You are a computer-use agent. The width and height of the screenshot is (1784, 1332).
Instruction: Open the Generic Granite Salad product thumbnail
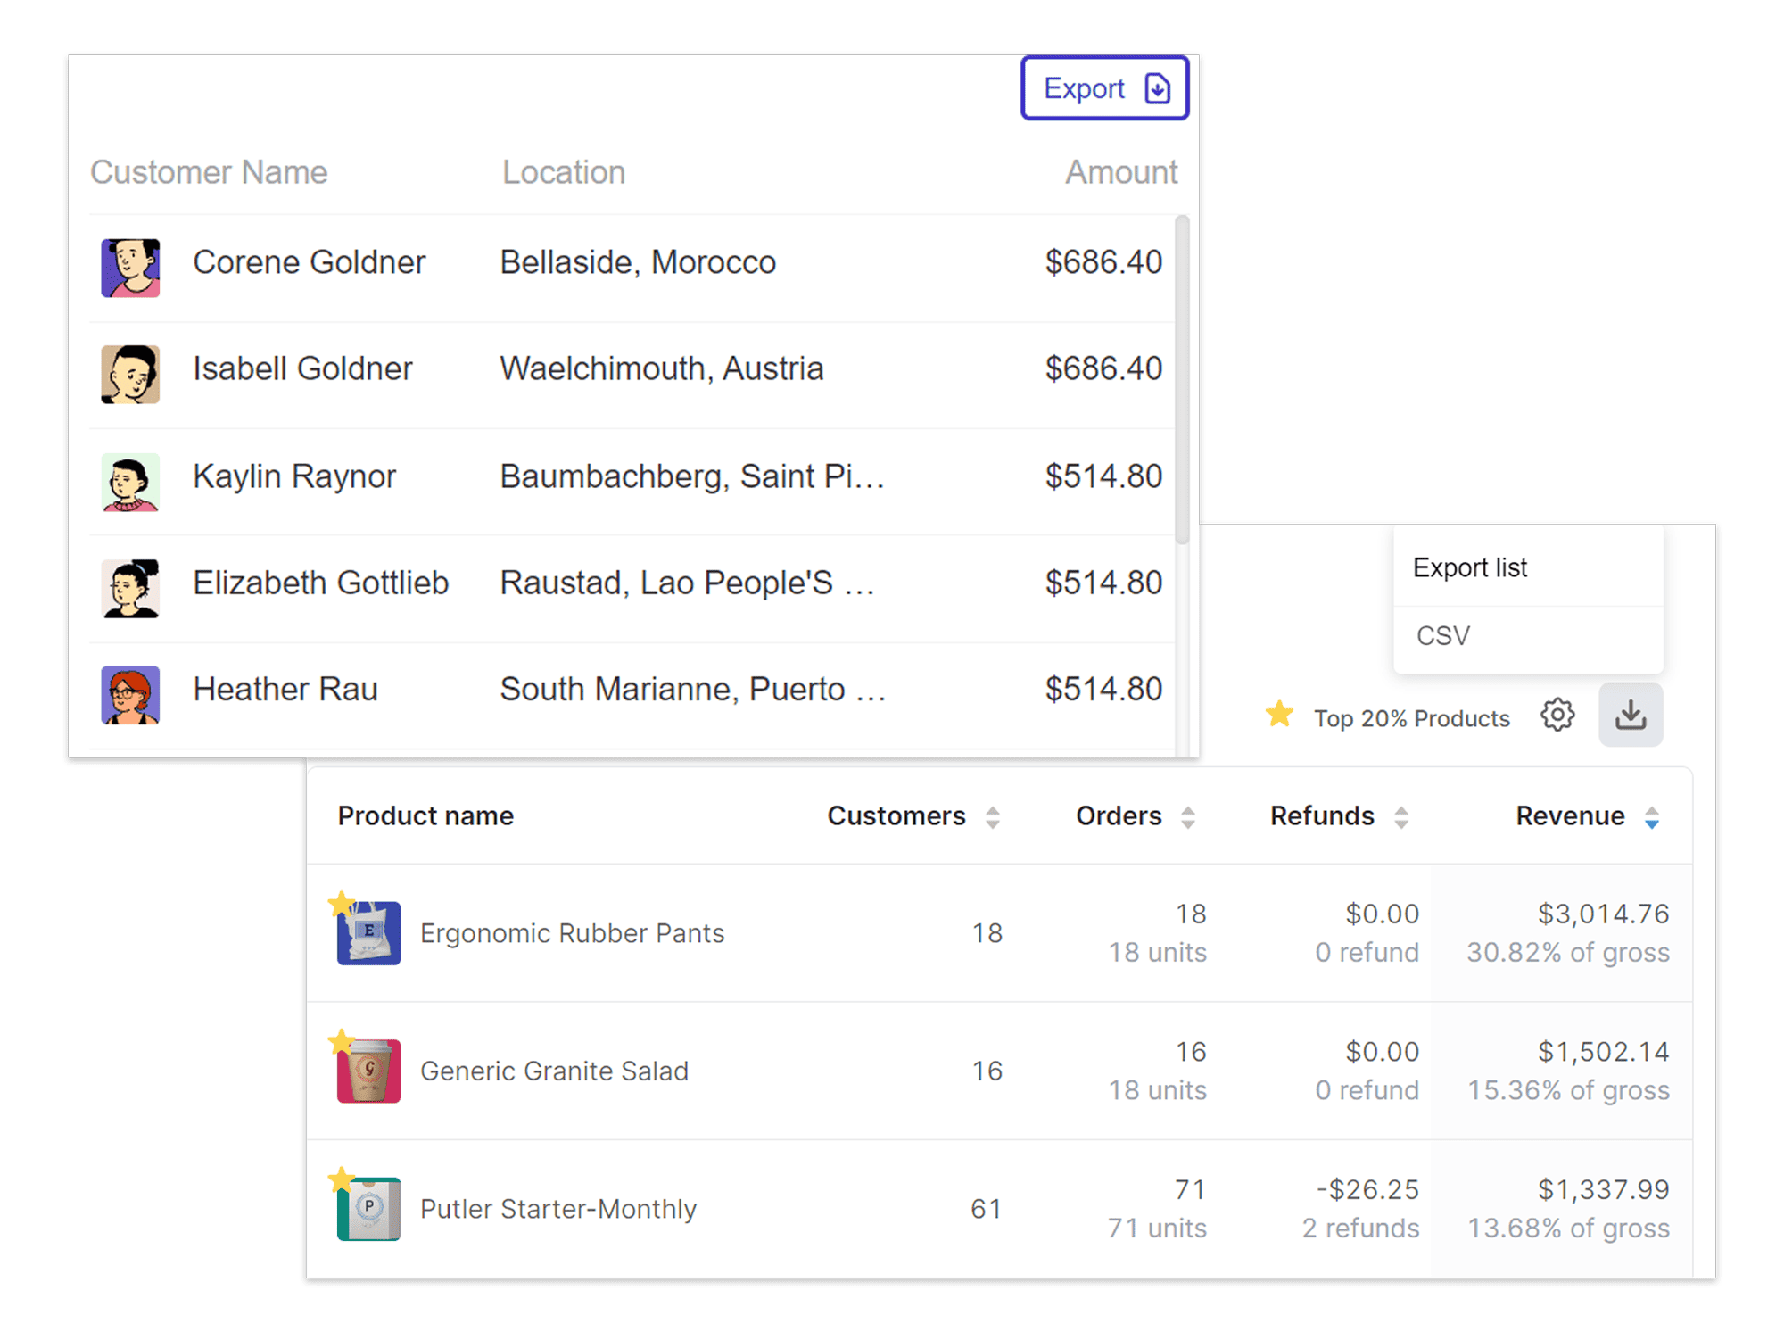point(368,1071)
